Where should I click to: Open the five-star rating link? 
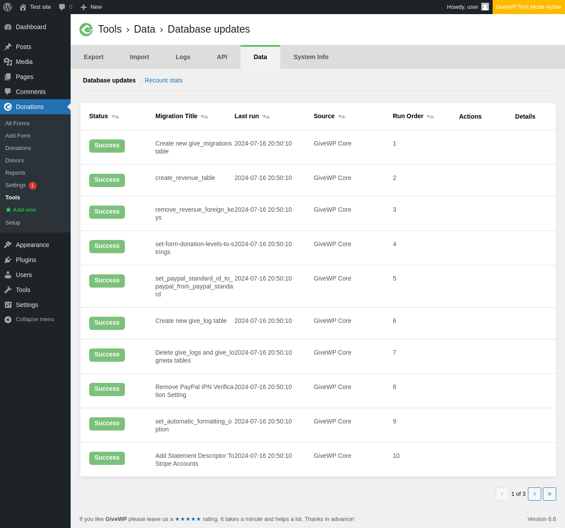(x=188, y=519)
